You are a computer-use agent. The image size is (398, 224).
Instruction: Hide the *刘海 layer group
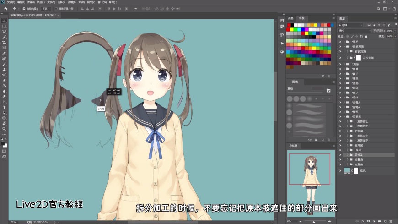tap(340, 64)
